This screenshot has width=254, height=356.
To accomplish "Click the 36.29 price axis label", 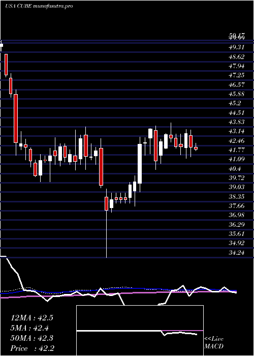I will point(237,224).
